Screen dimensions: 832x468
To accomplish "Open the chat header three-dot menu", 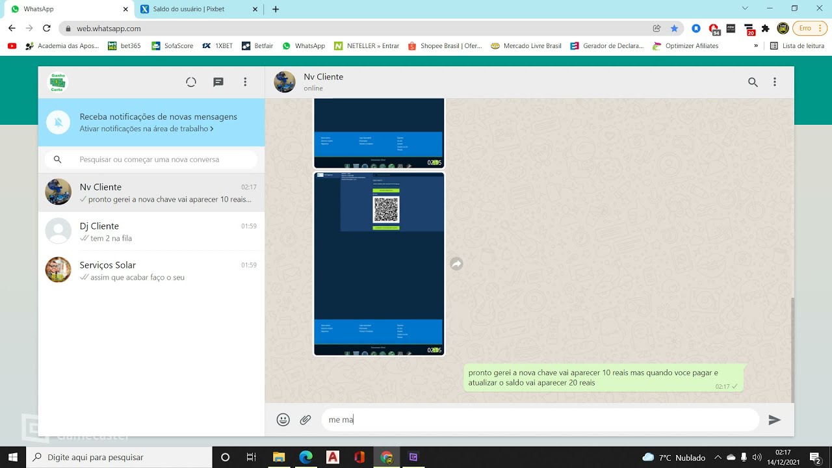I will 775,82.
